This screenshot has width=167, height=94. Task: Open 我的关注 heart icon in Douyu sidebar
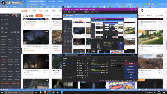point(2,16)
